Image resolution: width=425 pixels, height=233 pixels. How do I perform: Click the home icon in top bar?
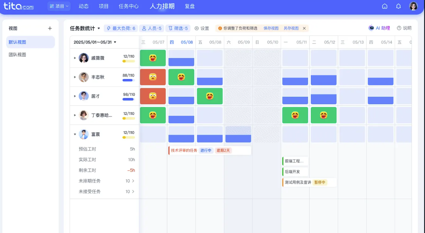coord(385,6)
